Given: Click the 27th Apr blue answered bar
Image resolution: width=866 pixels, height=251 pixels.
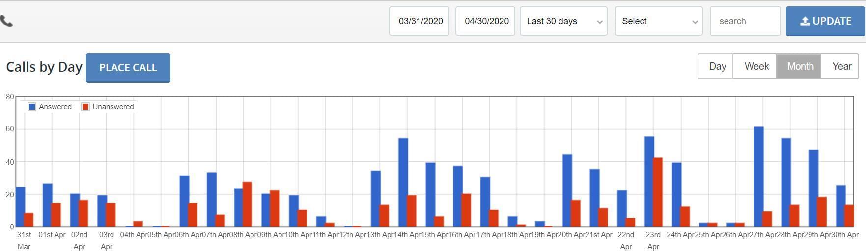Looking at the screenshot, I should click(x=758, y=177).
